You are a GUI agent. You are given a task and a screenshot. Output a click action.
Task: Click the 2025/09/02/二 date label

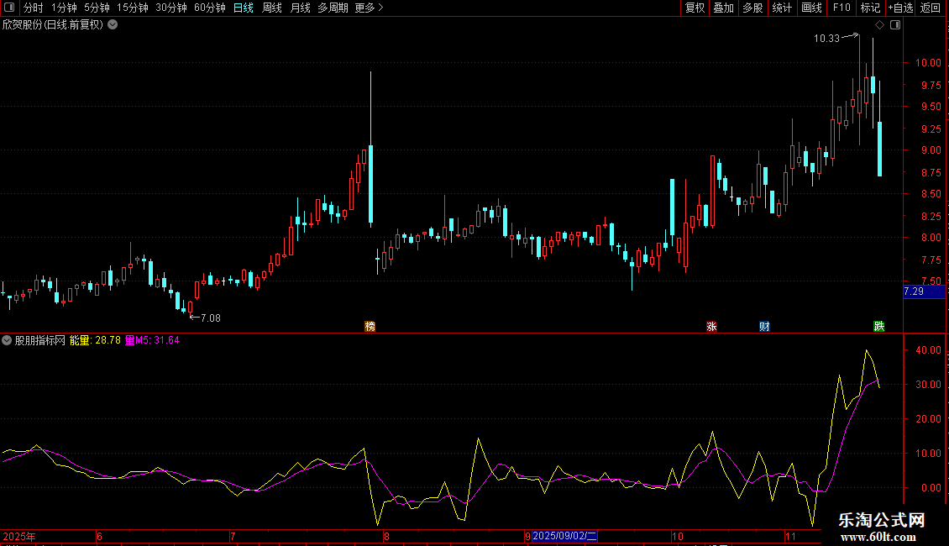pyautogui.click(x=564, y=536)
